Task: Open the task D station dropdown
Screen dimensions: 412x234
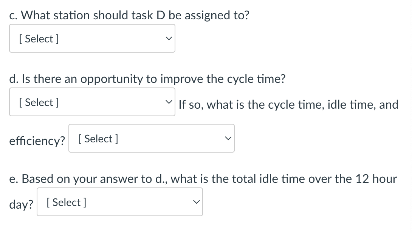Action: tap(92, 38)
